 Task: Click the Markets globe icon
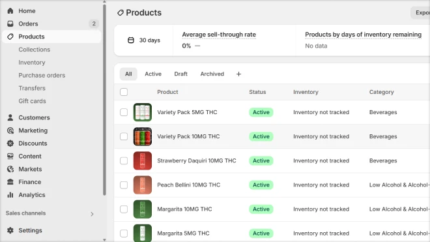pos(10,169)
